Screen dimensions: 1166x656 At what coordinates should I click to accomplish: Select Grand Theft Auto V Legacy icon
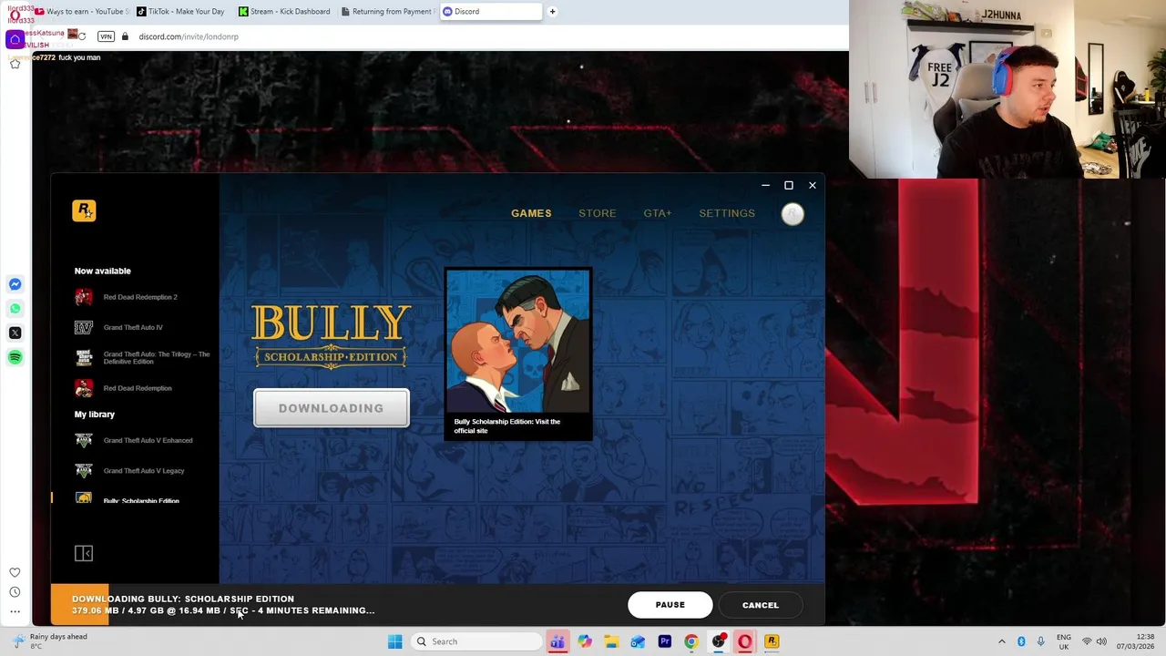point(84,471)
